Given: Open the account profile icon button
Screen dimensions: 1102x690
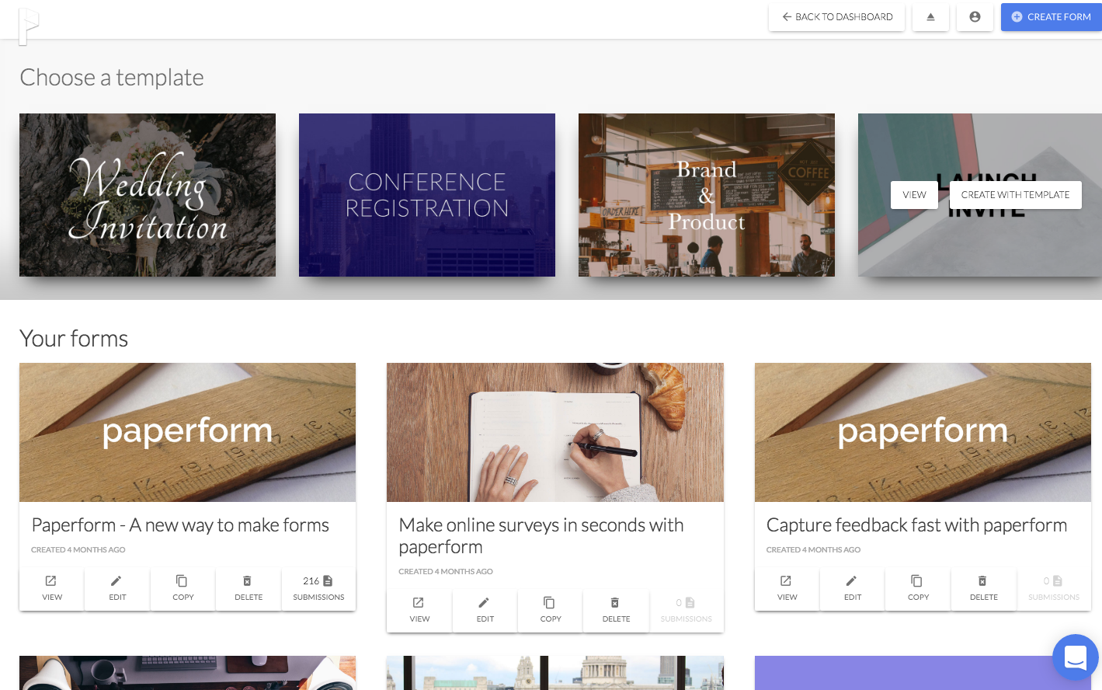Looking at the screenshot, I should coord(975,17).
